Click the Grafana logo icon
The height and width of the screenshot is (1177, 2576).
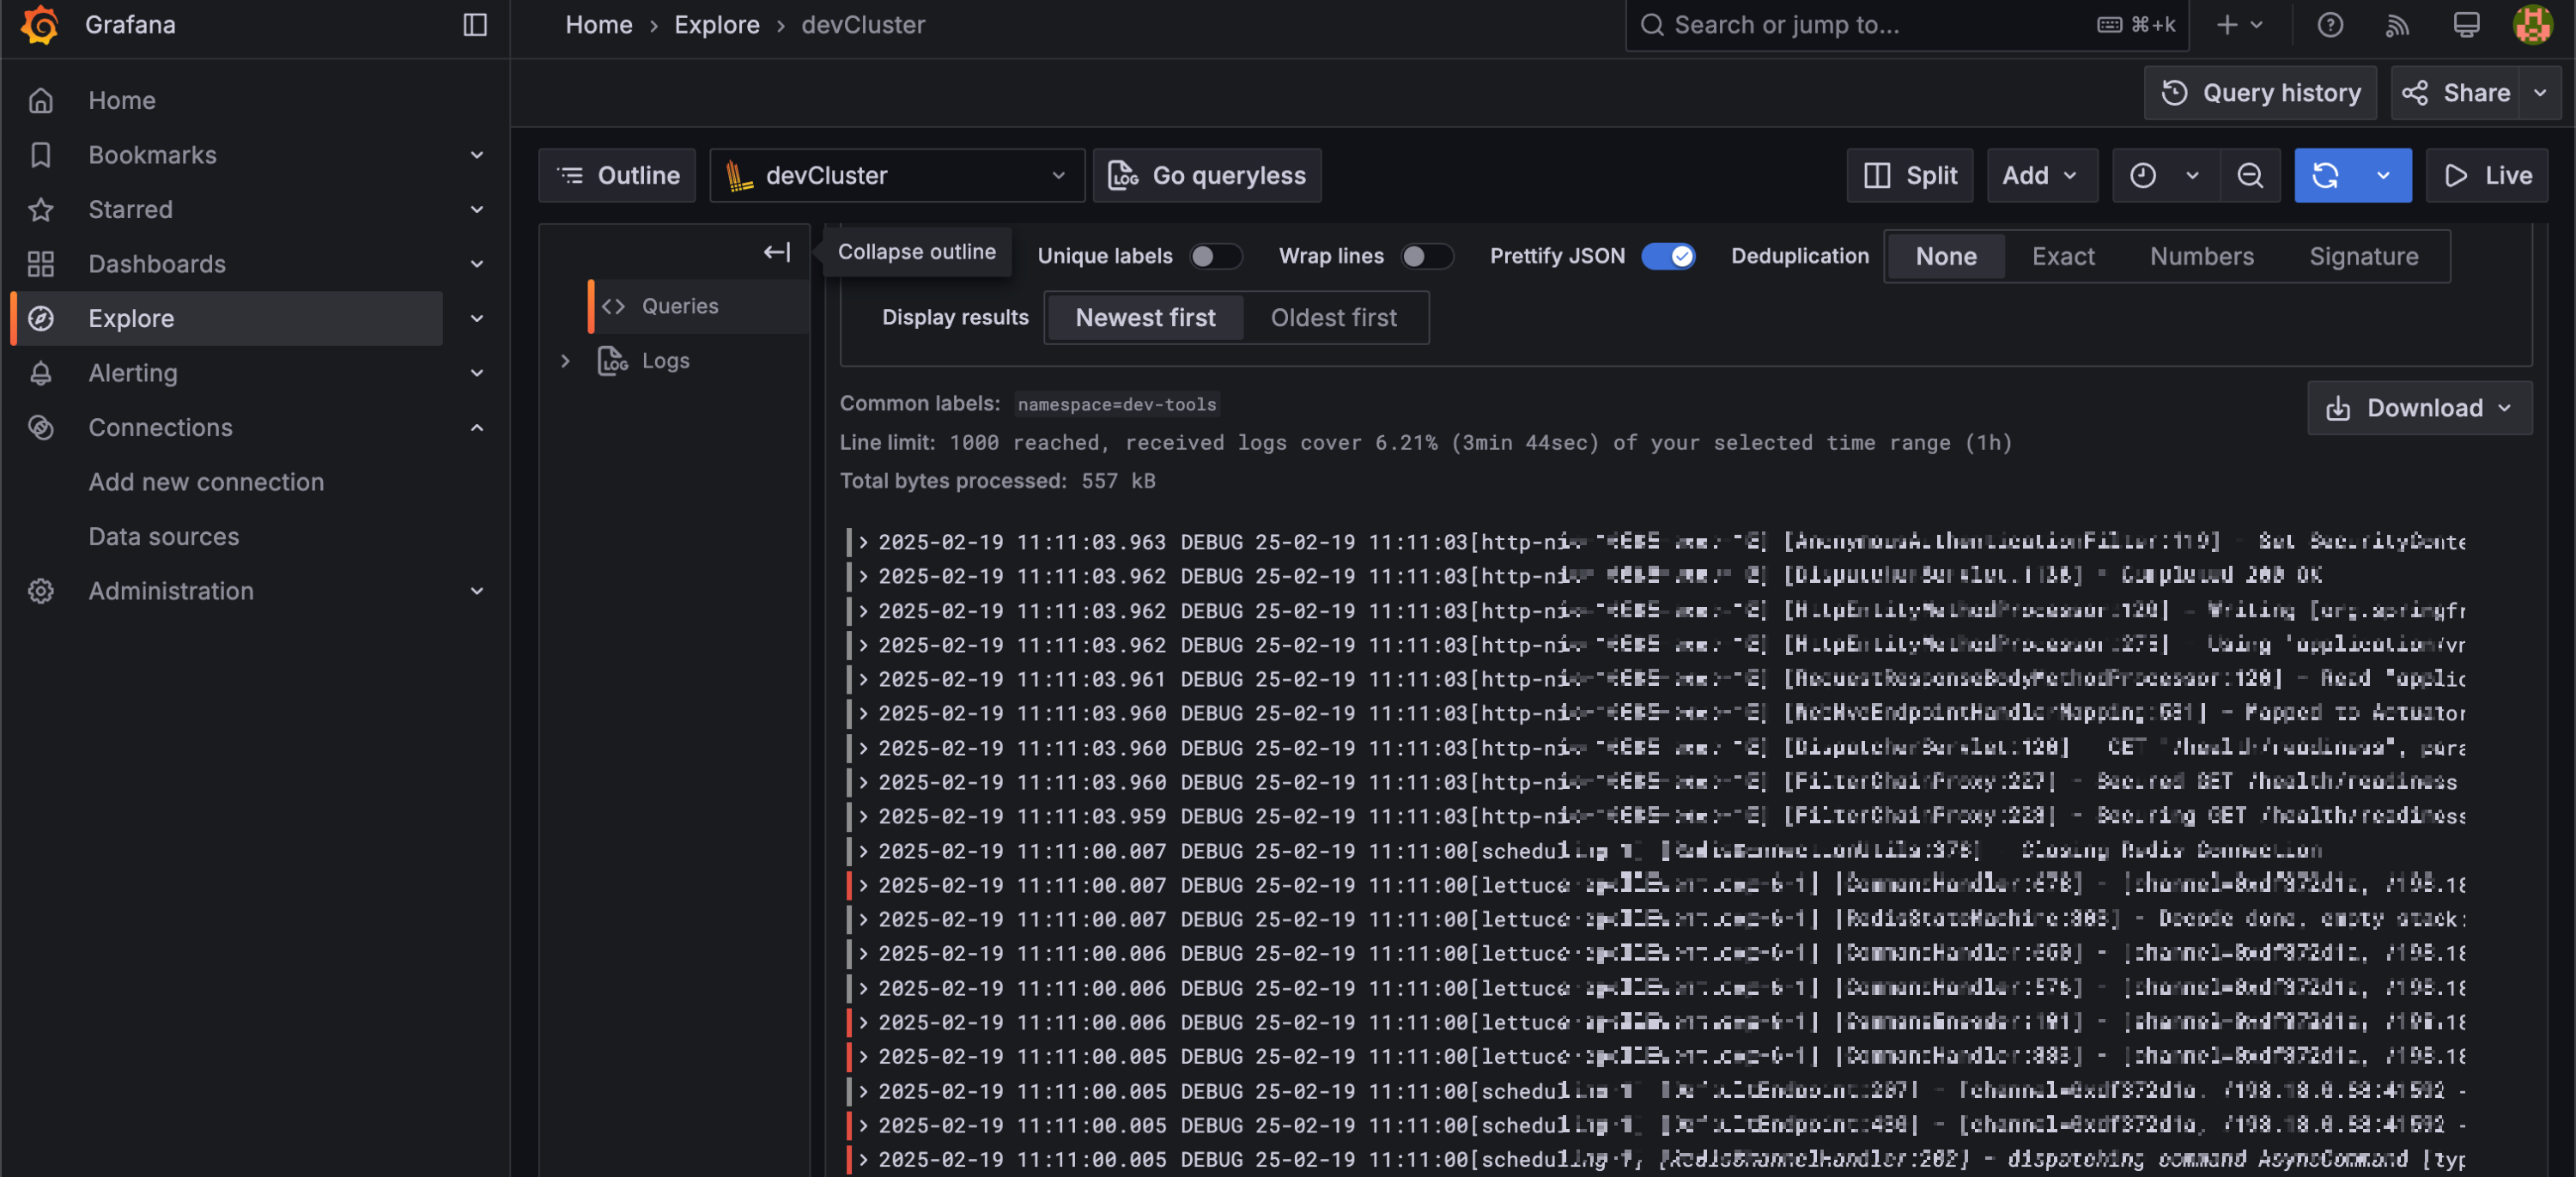pyautogui.click(x=40, y=24)
